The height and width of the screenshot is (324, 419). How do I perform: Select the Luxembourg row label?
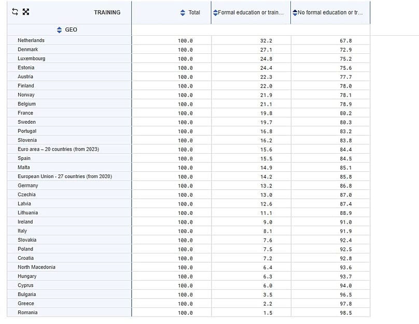(31, 58)
